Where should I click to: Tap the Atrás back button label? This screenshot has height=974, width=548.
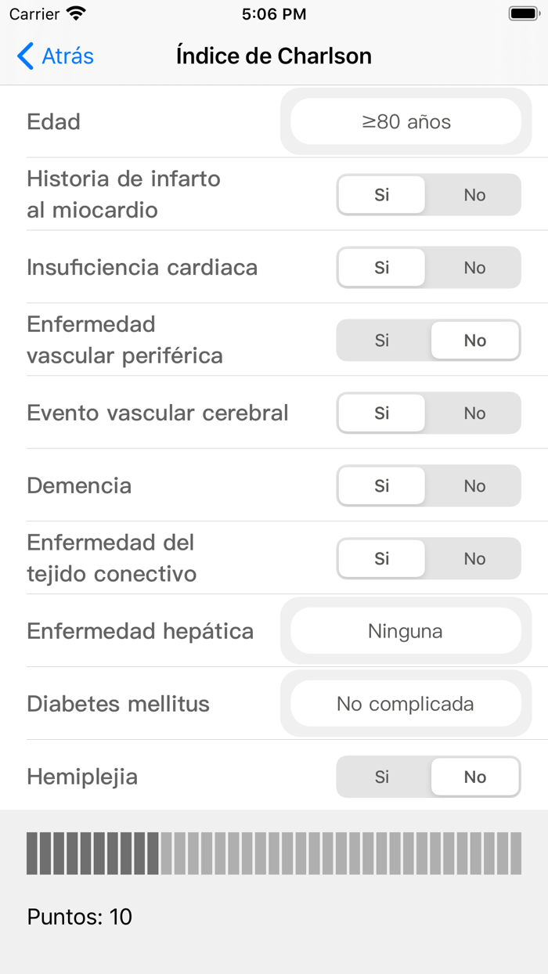(67, 56)
